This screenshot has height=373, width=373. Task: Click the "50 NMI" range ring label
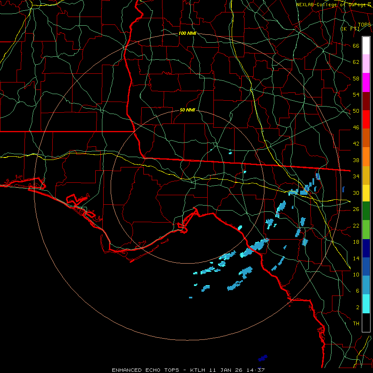click(187, 110)
